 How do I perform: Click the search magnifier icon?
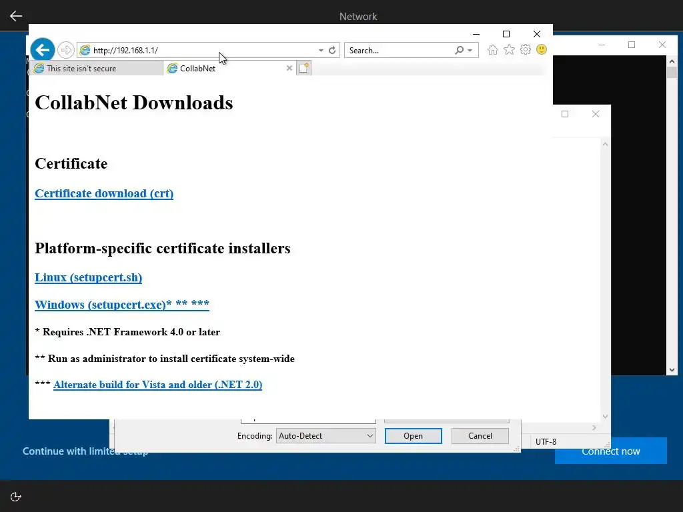tap(459, 50)
